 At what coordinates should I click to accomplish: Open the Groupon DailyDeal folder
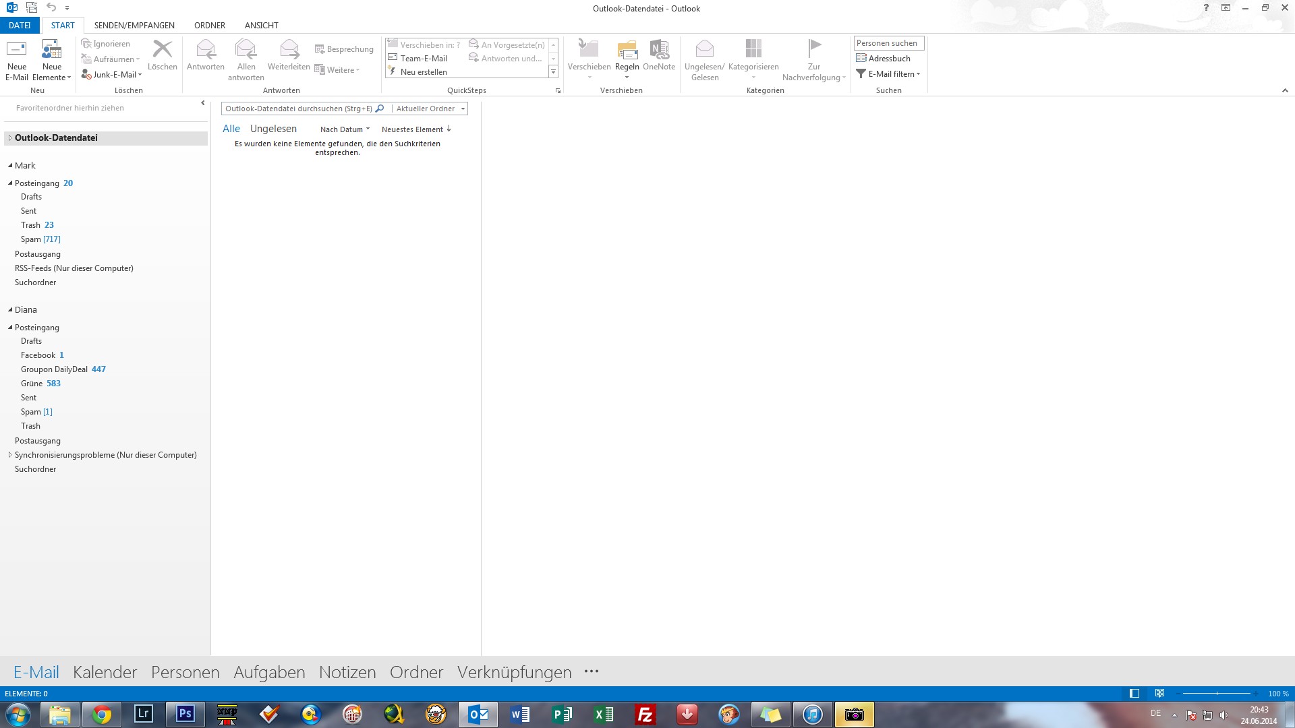(54, 369)
